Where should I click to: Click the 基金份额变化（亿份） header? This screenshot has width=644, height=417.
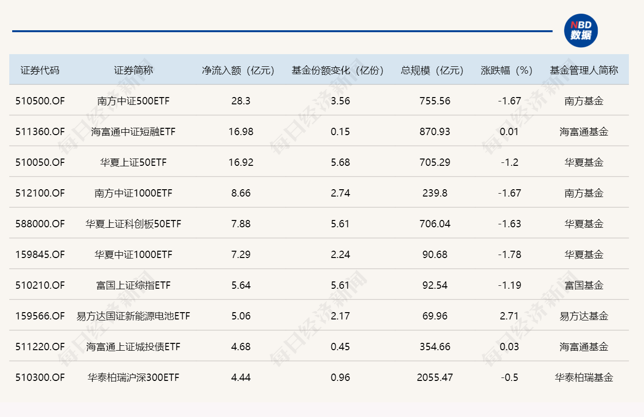[338, 70]
